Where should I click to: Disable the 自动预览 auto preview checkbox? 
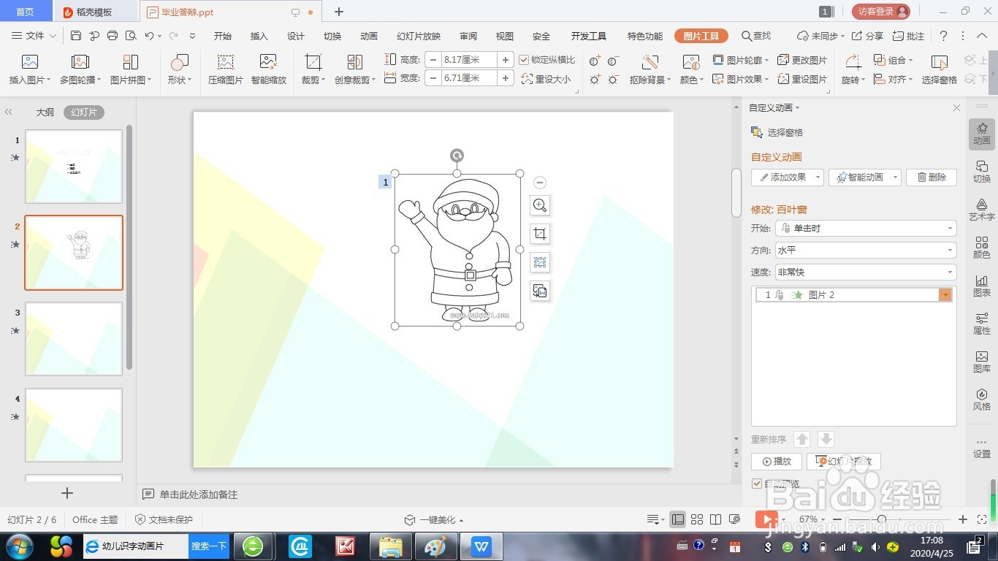click(756, 484)
